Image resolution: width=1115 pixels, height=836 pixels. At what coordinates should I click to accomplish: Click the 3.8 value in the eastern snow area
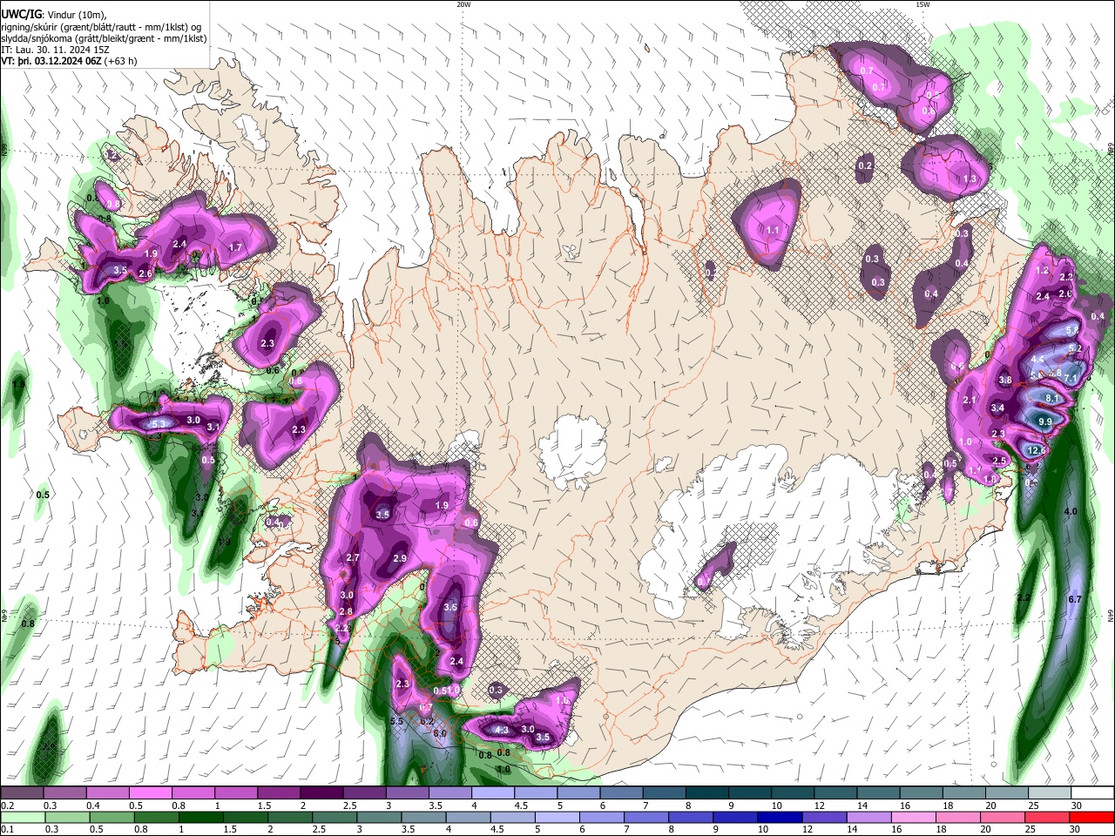pos(1005,380)
